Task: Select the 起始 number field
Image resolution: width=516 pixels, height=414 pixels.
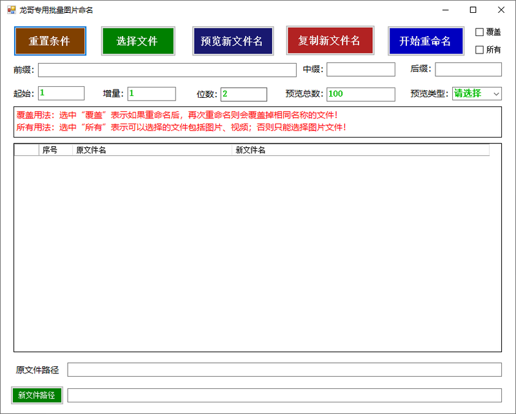Action: coord(61,93)
